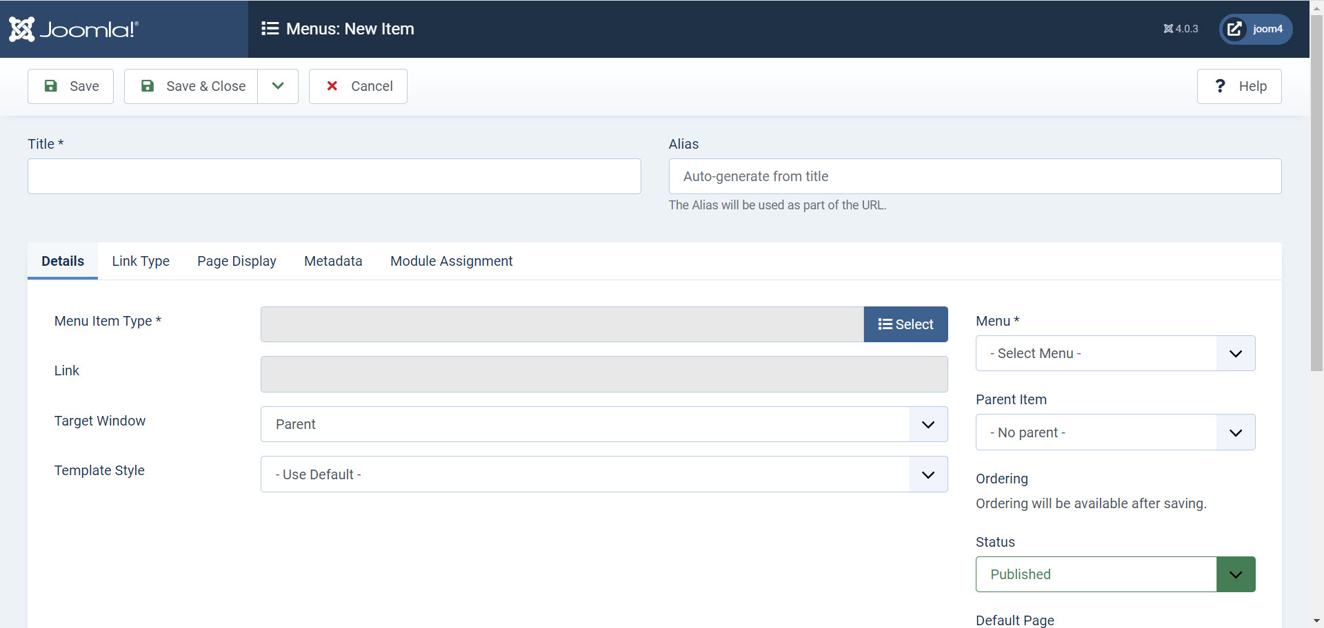Open the Select Menu dropdown
Image resolution: width=1324 pixels, height=628 pixels.
(1115, 353)
